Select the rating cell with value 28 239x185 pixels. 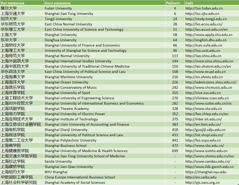[175, 24]
